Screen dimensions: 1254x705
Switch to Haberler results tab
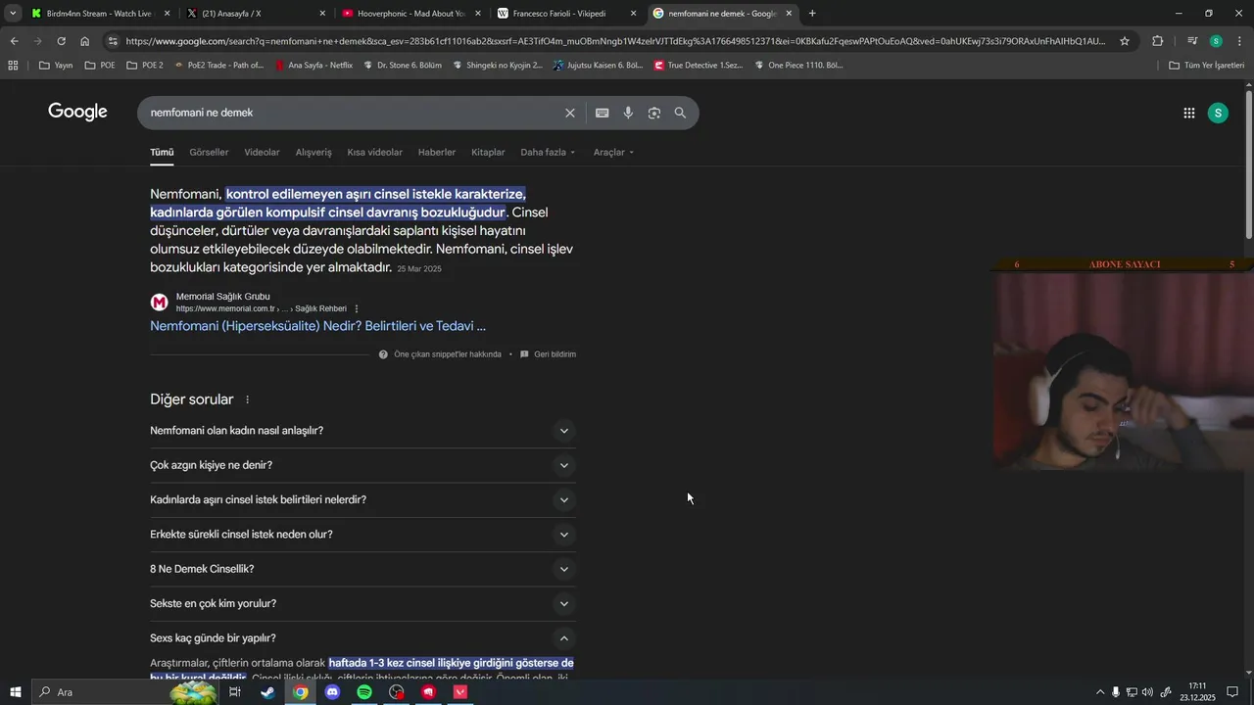point(437,153)
